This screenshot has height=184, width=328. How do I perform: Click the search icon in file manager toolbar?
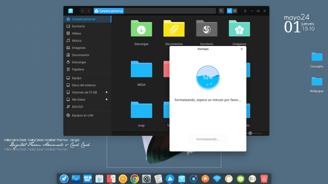[221, 11]
